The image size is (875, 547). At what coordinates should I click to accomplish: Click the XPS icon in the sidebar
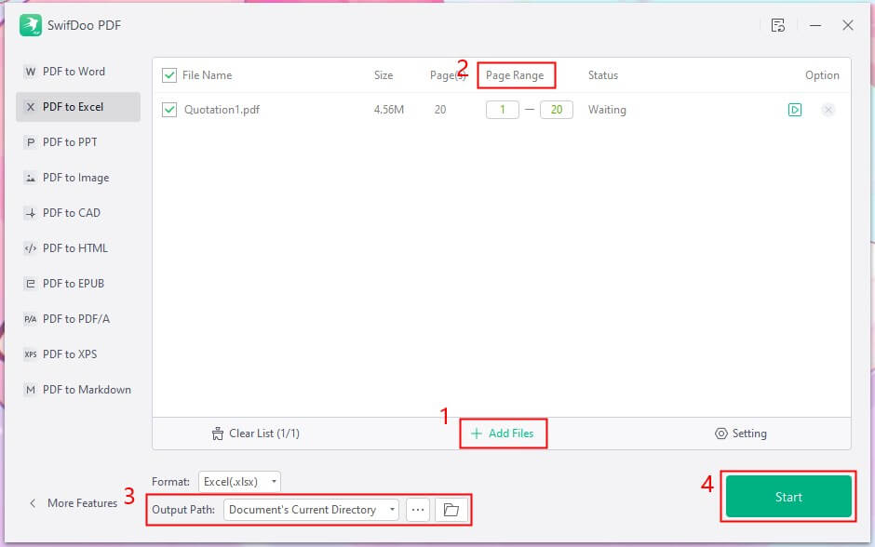point(31,354)
